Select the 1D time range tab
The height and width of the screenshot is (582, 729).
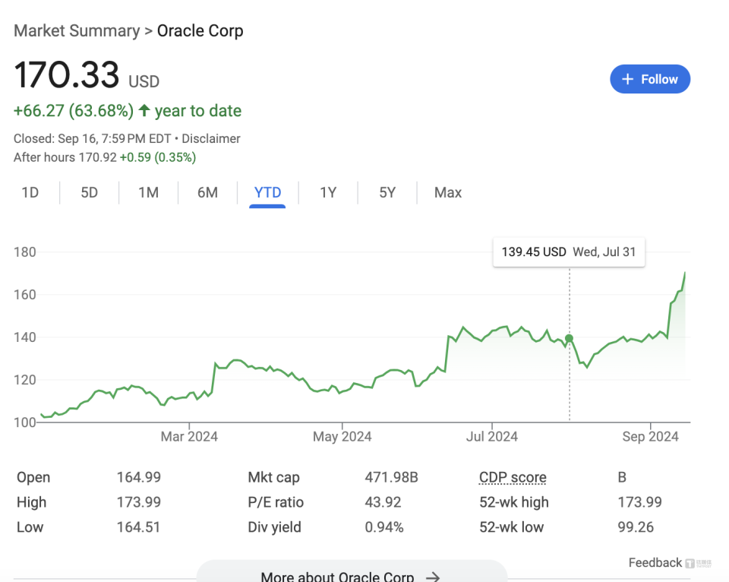click(30, 192)
